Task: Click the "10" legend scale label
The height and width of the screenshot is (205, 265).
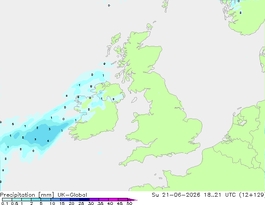Action: 52,203
